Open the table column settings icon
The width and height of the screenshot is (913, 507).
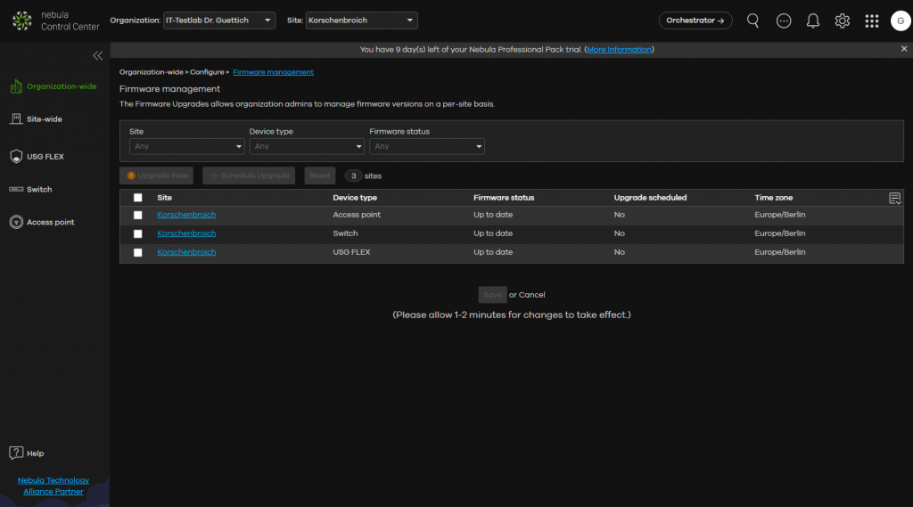(x=895, y=198)
